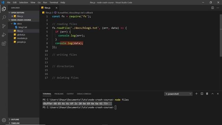Open the Extensions view
The width and height of the screenshot is (222, 125).
click(x=4, y=43)
